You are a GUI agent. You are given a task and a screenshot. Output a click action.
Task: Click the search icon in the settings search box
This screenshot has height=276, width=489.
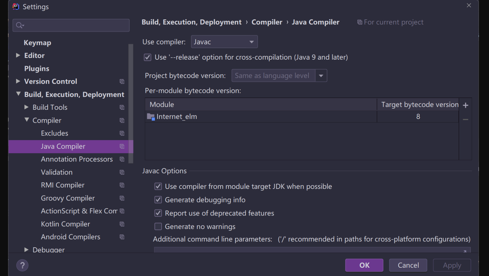20,26
